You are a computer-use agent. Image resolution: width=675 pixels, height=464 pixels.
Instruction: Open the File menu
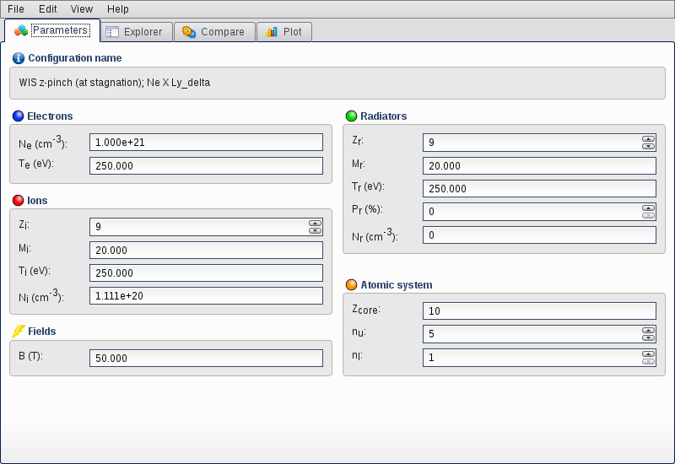(x=16, y=8)
